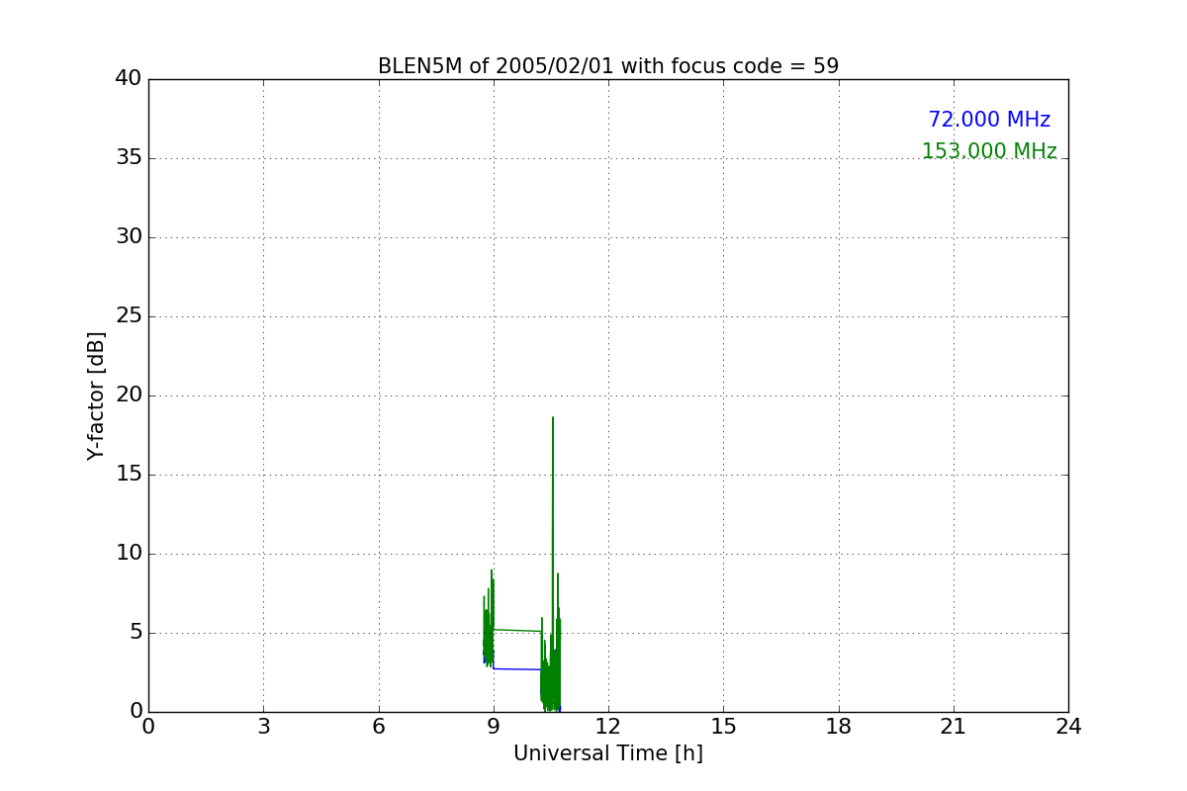Click the y-axis tick label '10'

coord(129,554)
